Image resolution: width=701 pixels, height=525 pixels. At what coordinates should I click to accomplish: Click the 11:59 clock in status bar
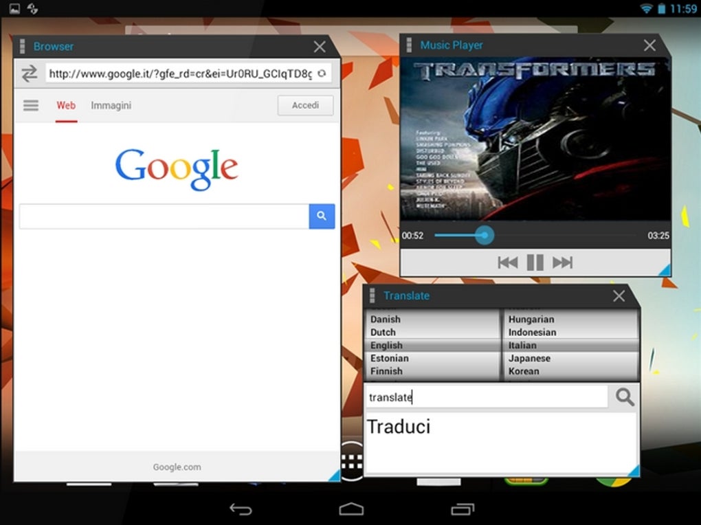683,8
